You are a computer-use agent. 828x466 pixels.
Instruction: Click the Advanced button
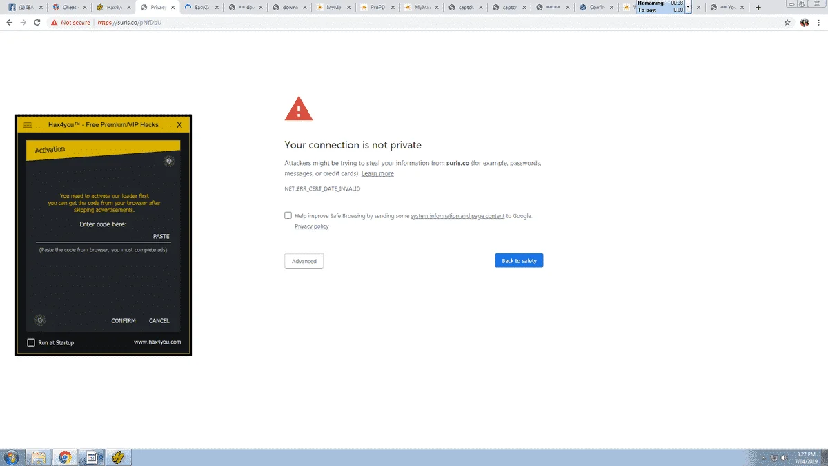[304, 261]
